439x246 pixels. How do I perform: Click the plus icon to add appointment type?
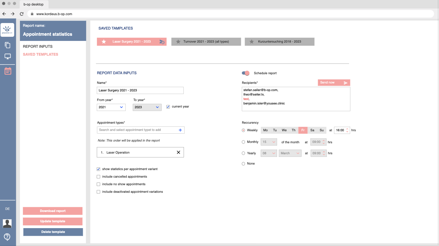[180, 130]
